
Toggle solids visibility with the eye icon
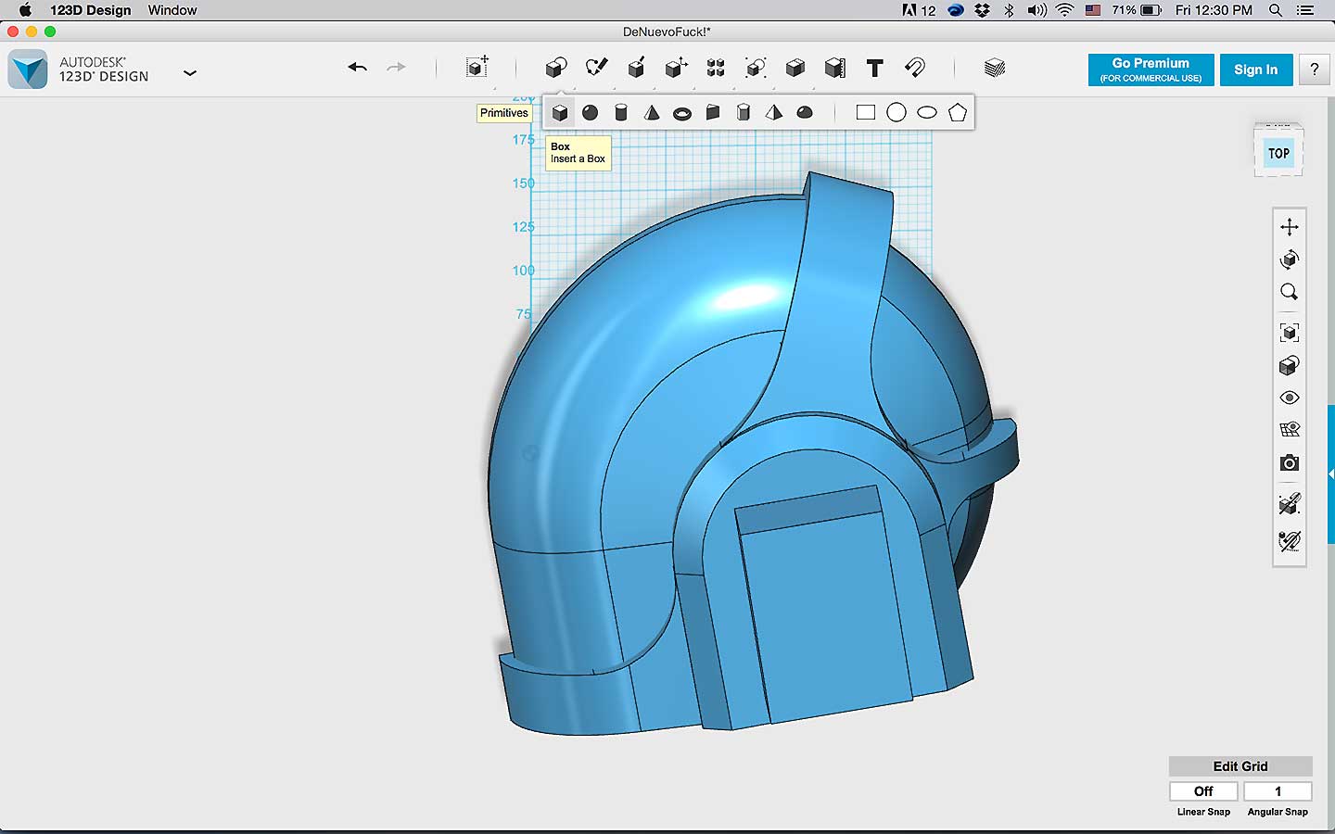(x=1290, y=398)
